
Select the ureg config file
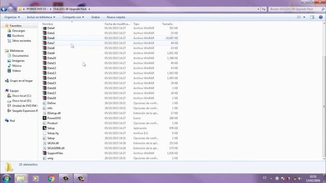[50, 158]
